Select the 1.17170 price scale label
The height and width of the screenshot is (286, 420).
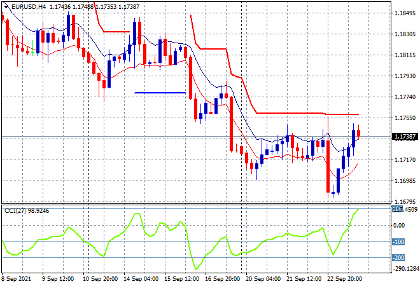(x=405, y=160)
